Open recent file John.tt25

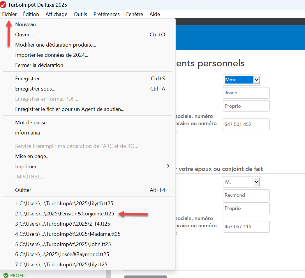(87, 244)
